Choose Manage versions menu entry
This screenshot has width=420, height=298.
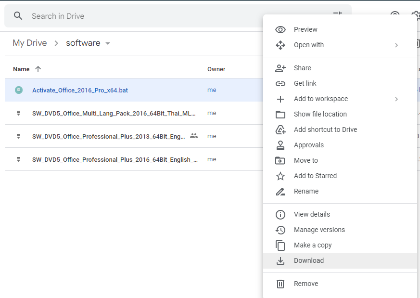tap(340, 230)
